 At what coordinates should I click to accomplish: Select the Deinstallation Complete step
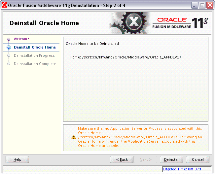click(35, 64)
